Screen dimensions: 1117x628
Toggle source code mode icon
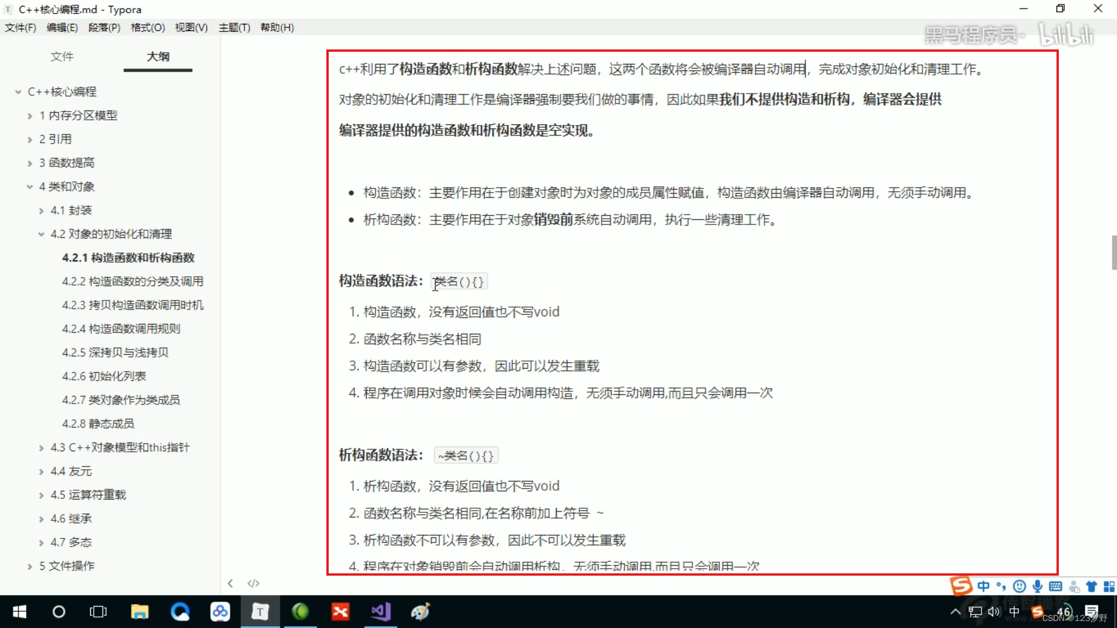(x=253, y=583)
